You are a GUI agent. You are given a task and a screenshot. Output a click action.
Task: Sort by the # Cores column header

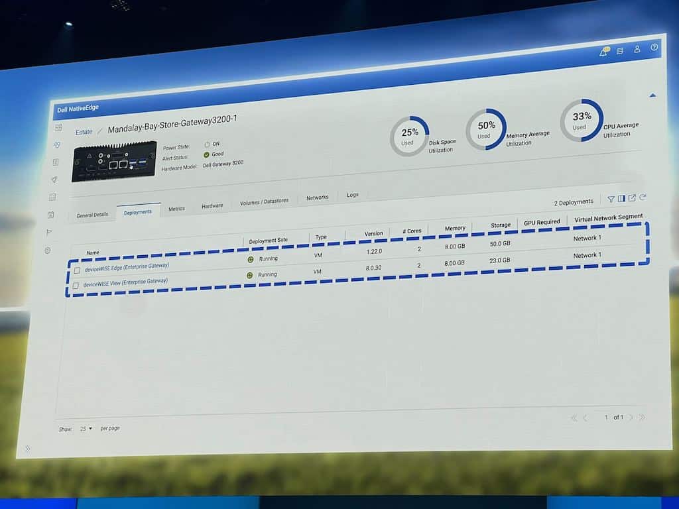412,231
